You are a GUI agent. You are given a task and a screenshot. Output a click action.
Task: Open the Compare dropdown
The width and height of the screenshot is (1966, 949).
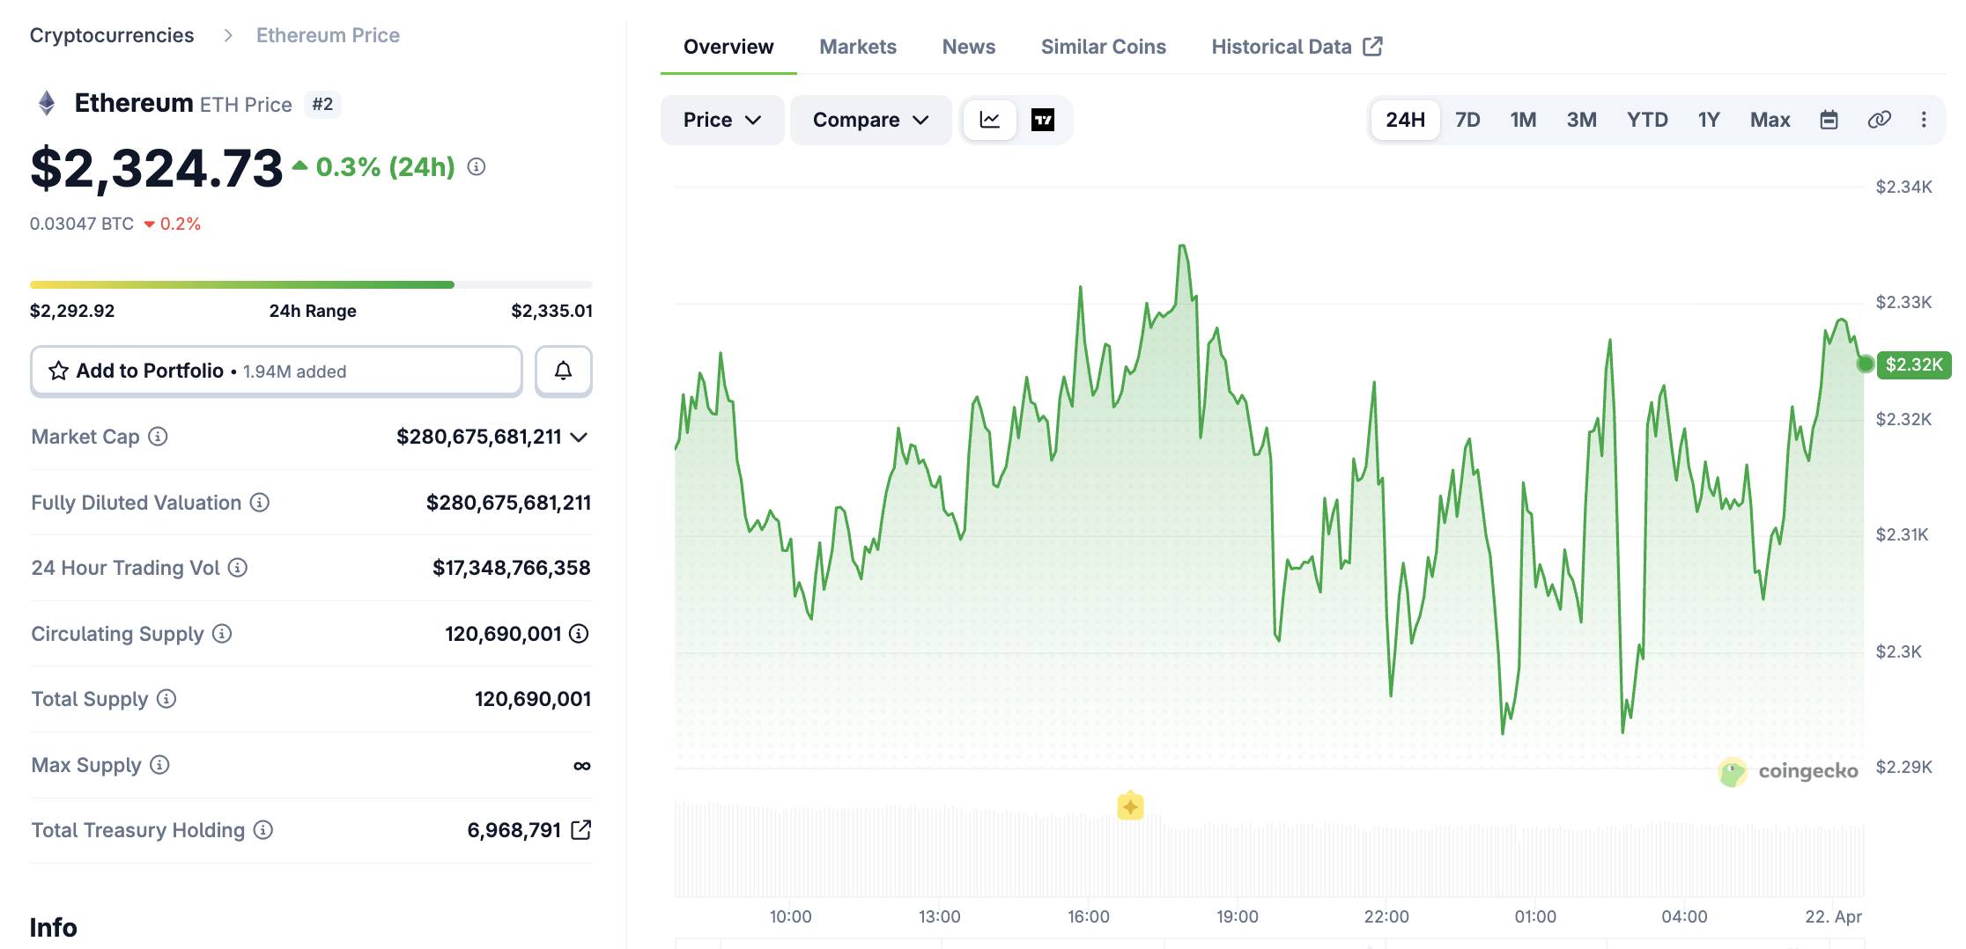click(870, 120)
